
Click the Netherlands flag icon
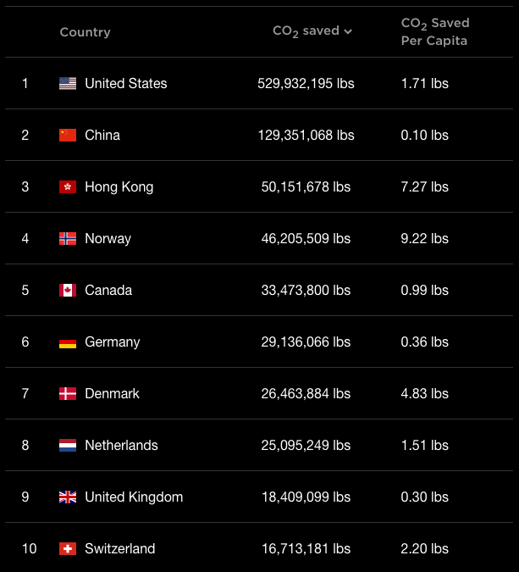click(x=68, y=446)
